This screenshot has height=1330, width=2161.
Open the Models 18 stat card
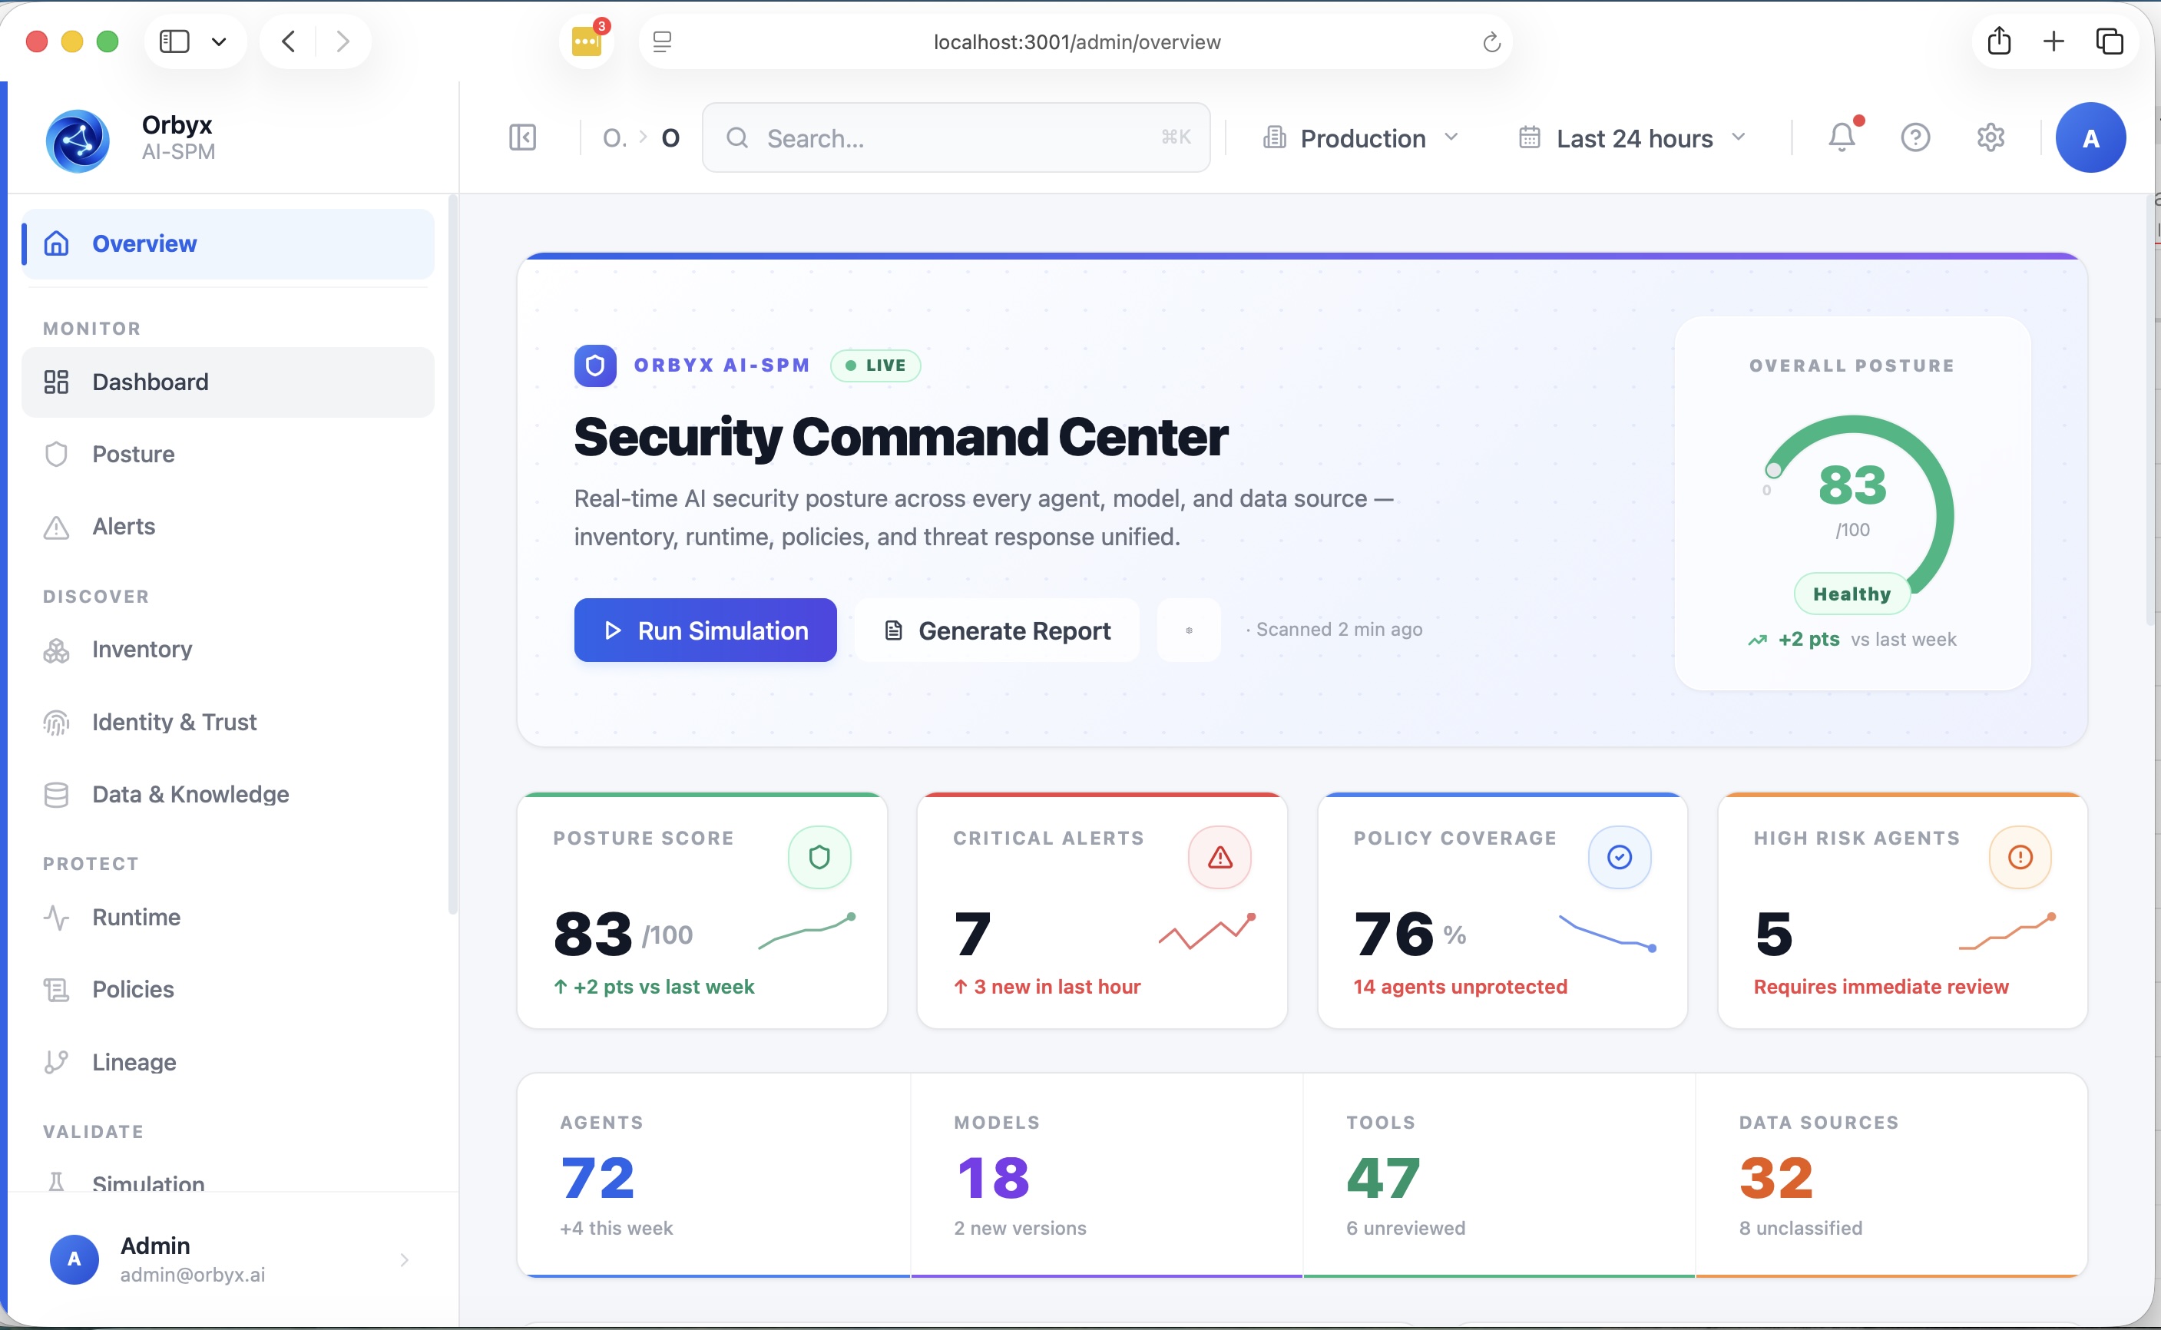pos(1107,1175)
